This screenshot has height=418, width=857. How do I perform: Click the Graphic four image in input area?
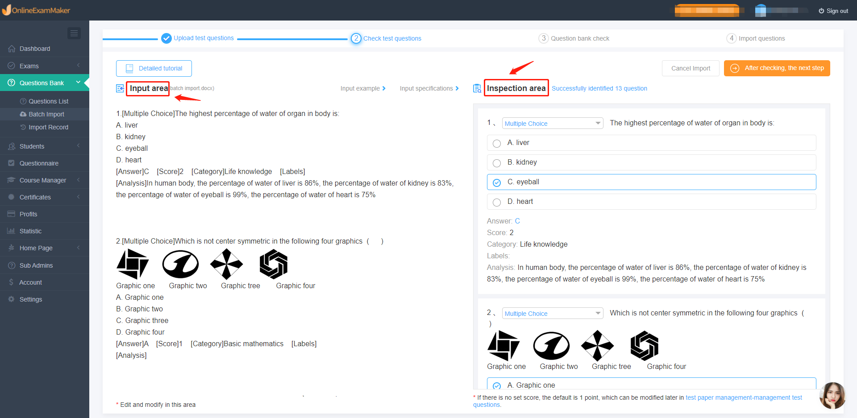[x=274, y=264]
